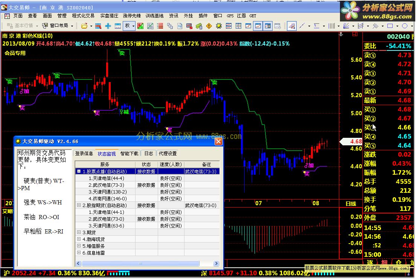Click the greyed percent chart icon

150,26
